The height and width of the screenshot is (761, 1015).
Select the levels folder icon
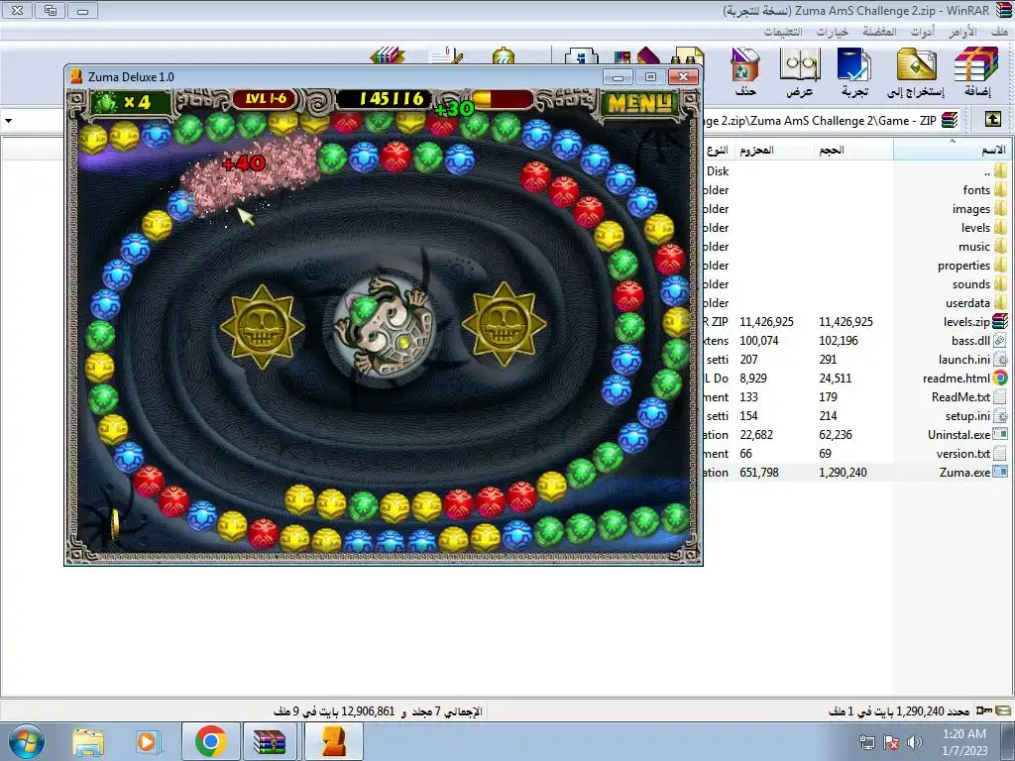(x=1001, y=227)
